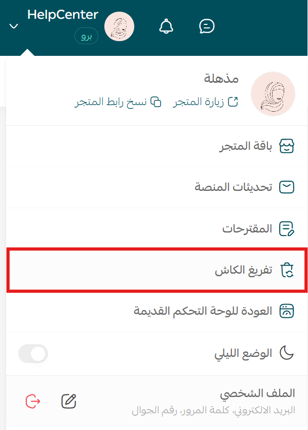Expand the HelpCenter store name dropdown
308x430 pixels.
63,15
